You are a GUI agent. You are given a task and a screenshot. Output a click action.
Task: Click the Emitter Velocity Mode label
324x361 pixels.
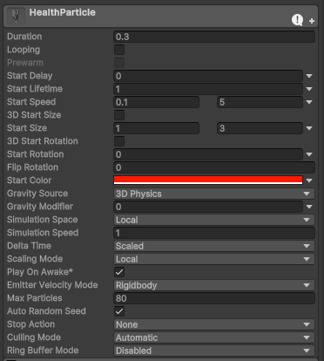click(x=52, y=285)
